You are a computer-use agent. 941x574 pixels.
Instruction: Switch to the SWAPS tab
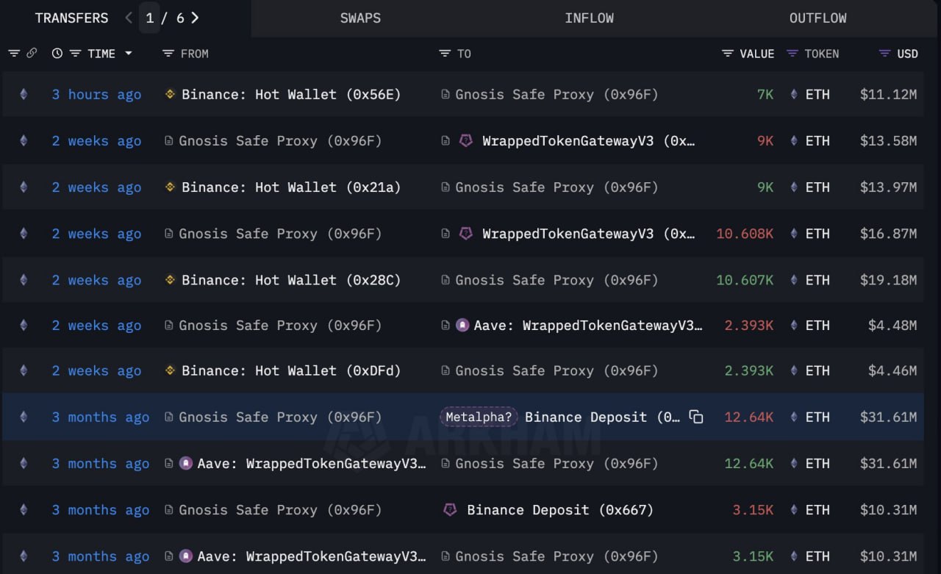tap(360, 18)
